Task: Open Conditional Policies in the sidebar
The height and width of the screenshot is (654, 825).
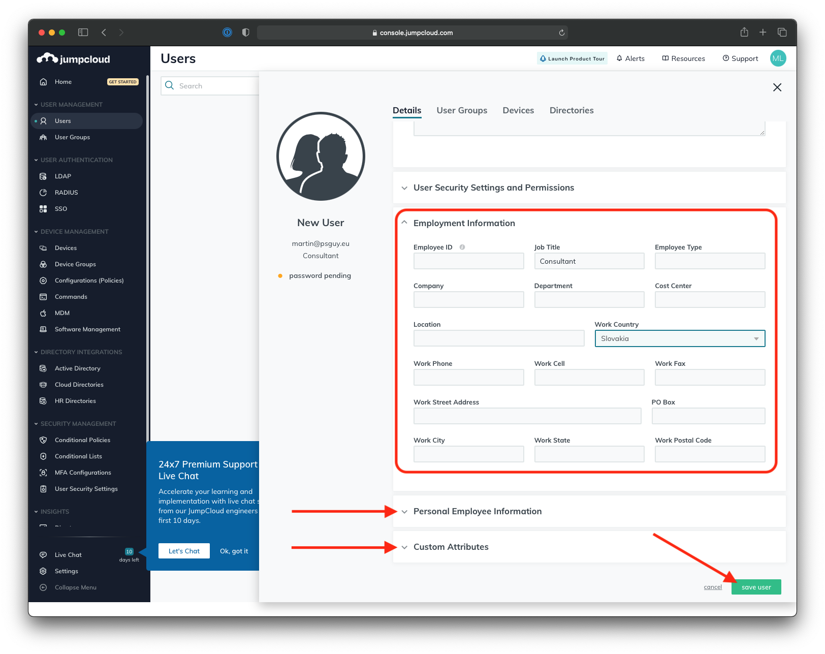Action: coord(82,440)
